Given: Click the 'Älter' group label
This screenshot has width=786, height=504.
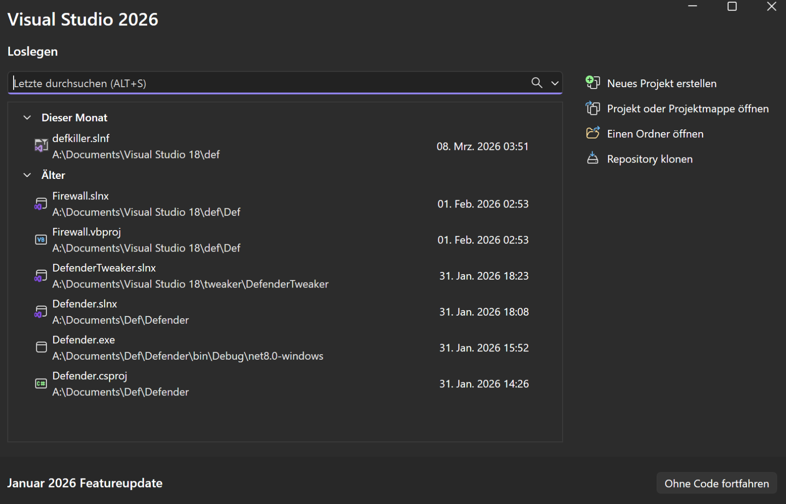Looking at the screenshot, I should coord(53,175).
